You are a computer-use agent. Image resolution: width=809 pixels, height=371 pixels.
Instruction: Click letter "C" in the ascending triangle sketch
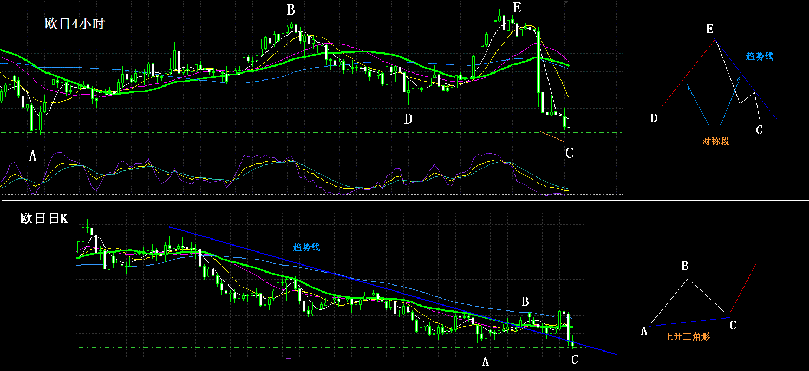coord(733,325)
